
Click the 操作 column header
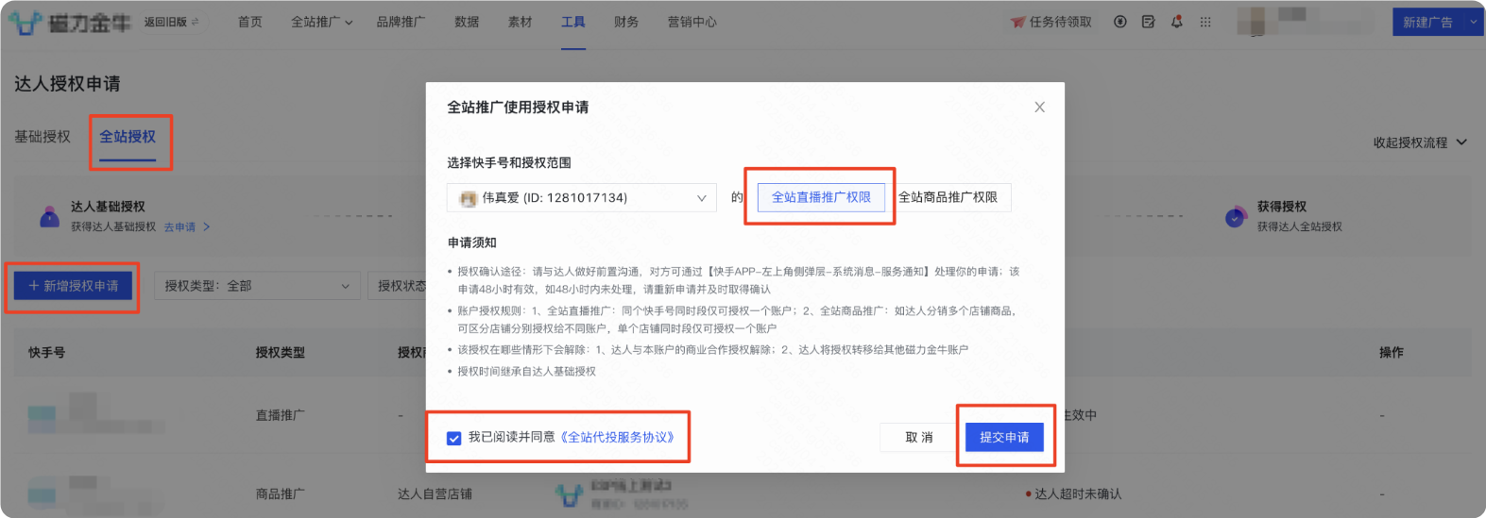pos(1392,352)
